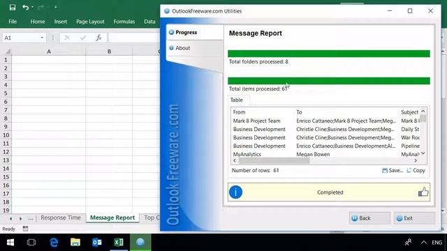Exit the OutlookFreeware utility
Screen dimensions: 447x251
414,218
